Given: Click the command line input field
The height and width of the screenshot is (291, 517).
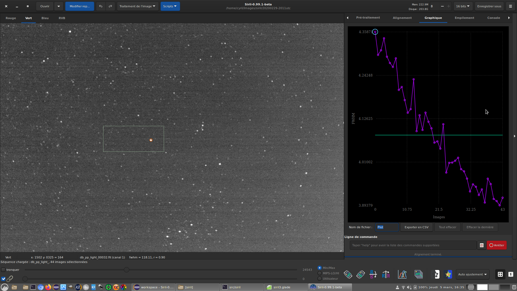Looking at the screenshot, I should 413,245.
